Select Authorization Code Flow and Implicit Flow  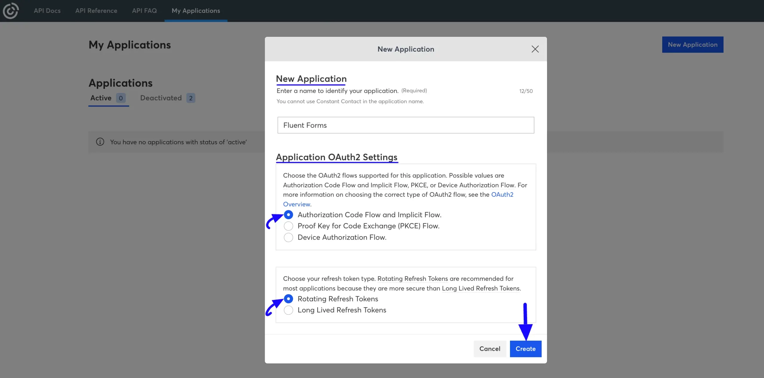[x=288, y=215]
